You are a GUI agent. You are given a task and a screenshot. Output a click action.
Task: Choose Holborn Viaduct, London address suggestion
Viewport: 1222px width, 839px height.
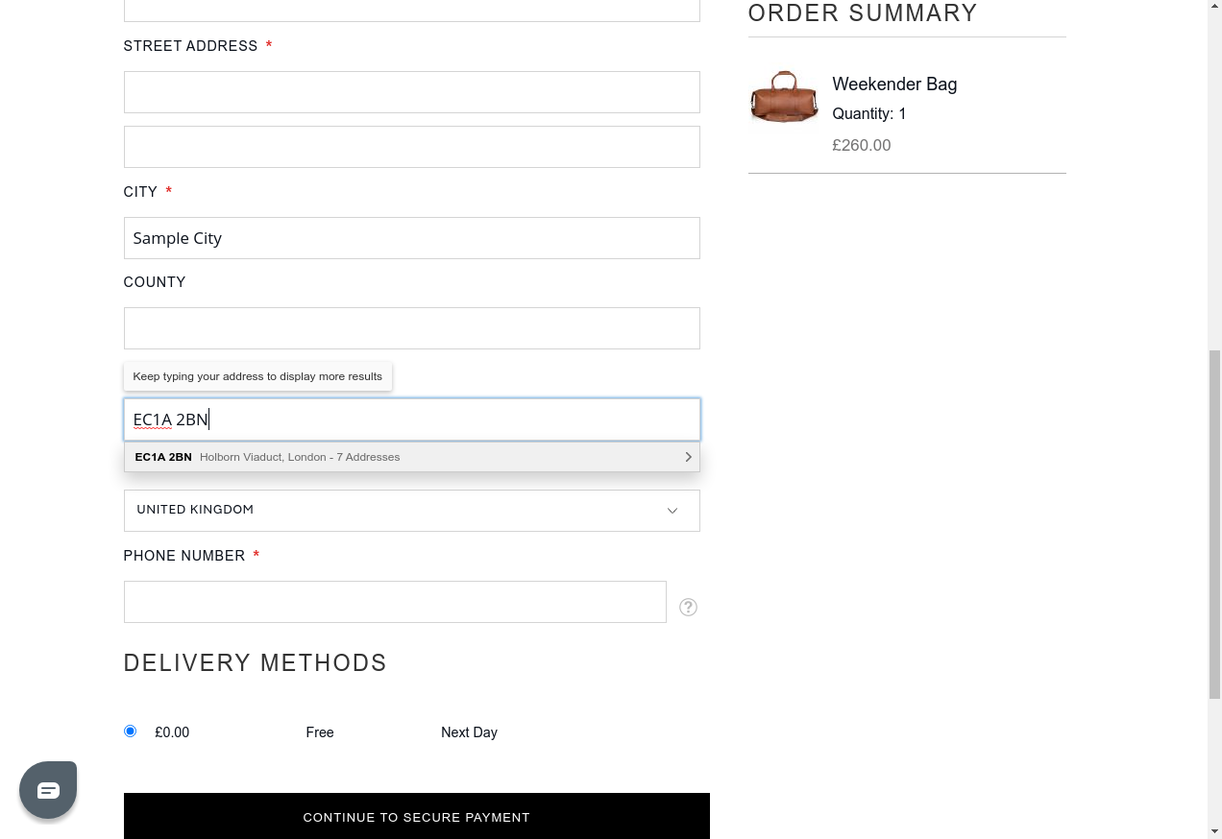click(x=300, y=457)
